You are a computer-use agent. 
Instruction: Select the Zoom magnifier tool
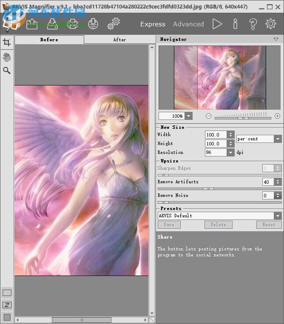7,71
